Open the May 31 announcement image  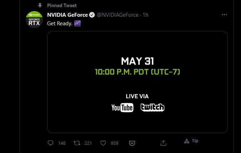(137, 82)
